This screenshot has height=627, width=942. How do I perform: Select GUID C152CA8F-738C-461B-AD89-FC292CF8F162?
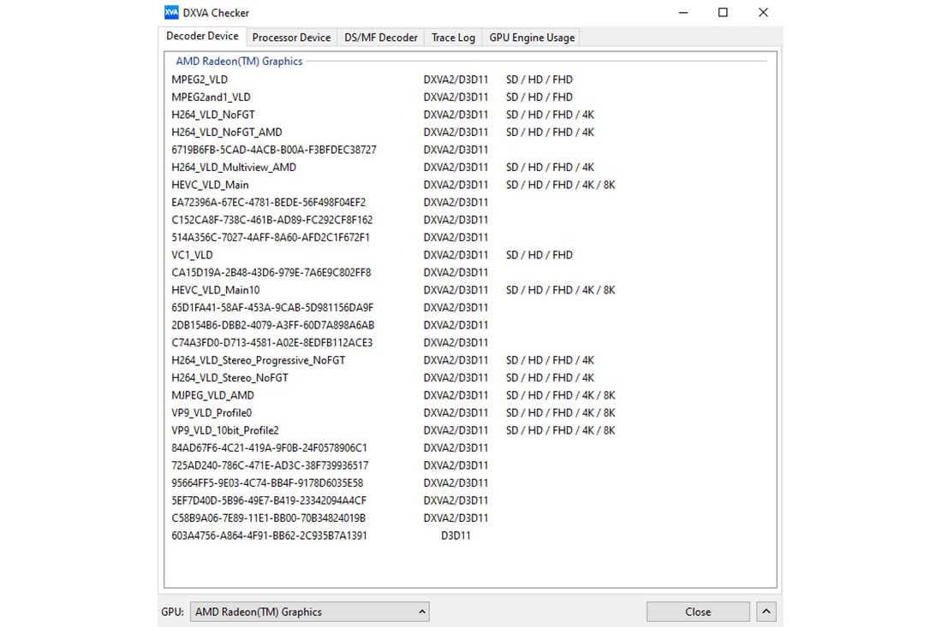pyautogui.click(x=272, y=220)
